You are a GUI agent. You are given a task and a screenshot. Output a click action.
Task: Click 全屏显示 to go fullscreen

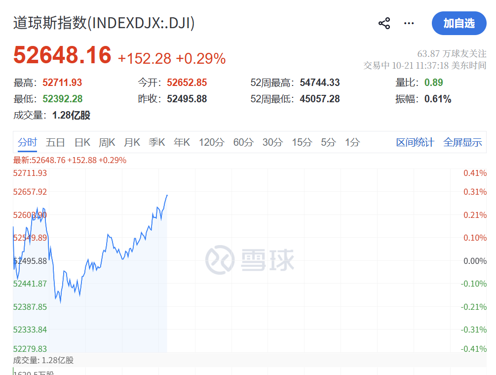(x=463, y=142)
